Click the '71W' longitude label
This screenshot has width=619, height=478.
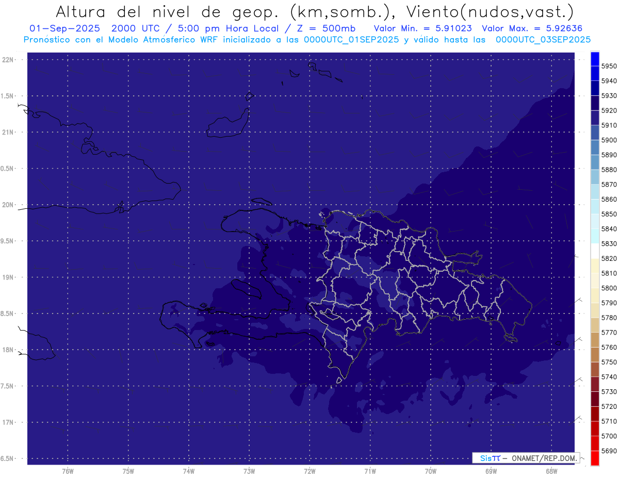tap(370, 471)
